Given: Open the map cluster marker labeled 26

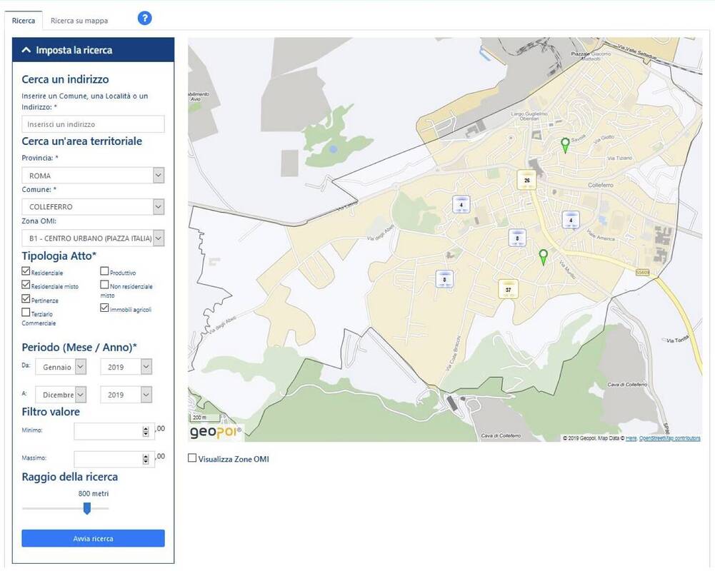Looking at the screenshot, I should point(526,180).
